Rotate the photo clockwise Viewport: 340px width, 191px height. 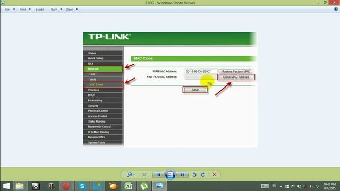203,175
